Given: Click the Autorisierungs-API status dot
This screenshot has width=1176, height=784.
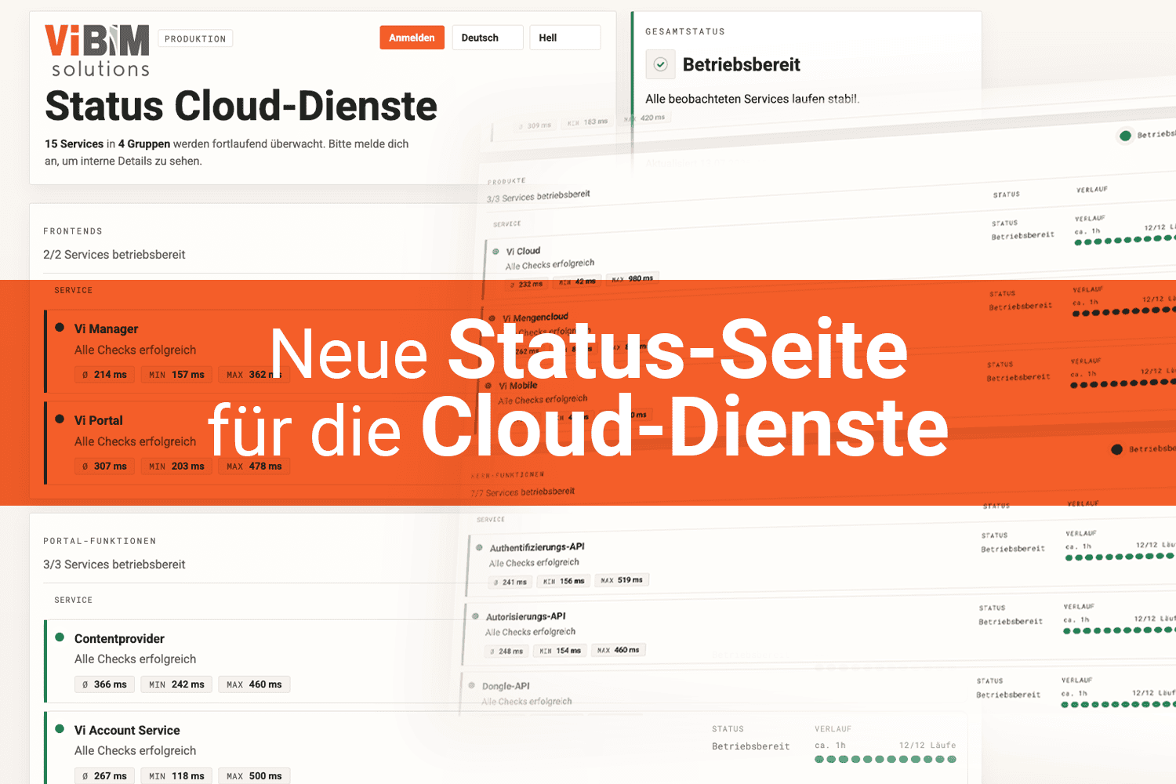Looking at the screenshot, I should (x=475, y=616).
